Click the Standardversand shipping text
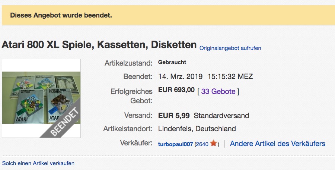The height and width of the screenshot is (170, 335). tap(221, 116)
